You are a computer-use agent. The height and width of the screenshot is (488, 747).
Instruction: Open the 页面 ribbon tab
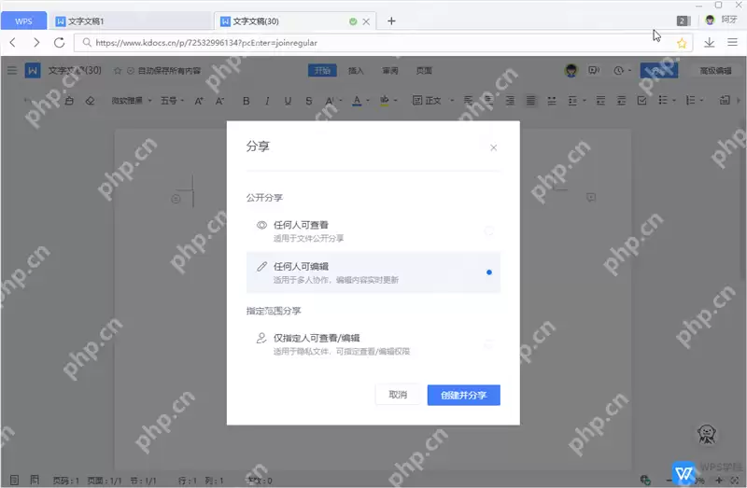pos(424,71)
